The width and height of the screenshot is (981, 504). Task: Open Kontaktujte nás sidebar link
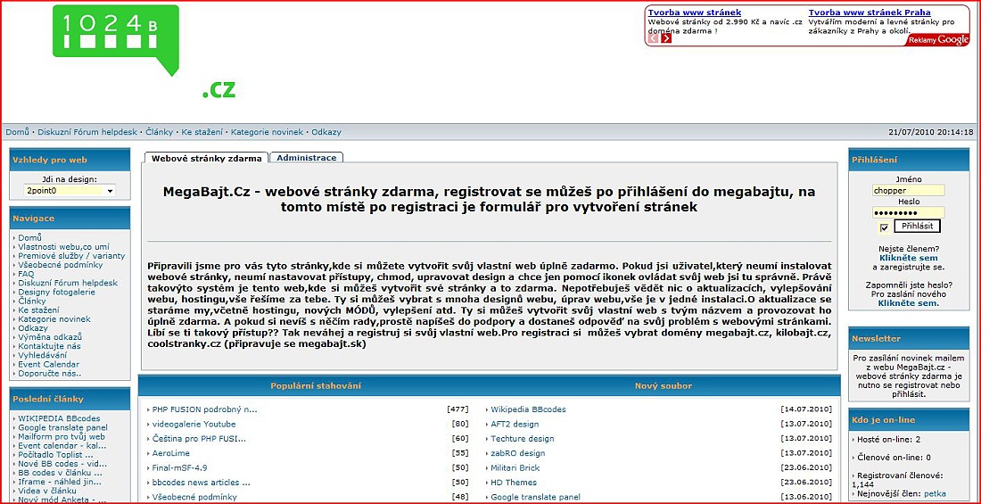click(x=49, y=346)
